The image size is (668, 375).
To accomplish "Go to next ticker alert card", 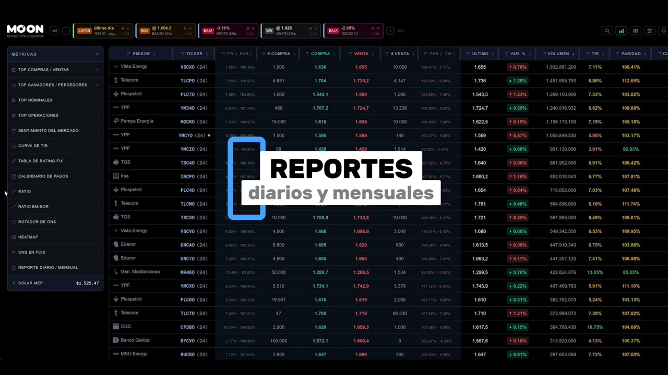I will [x=390, y=31].
